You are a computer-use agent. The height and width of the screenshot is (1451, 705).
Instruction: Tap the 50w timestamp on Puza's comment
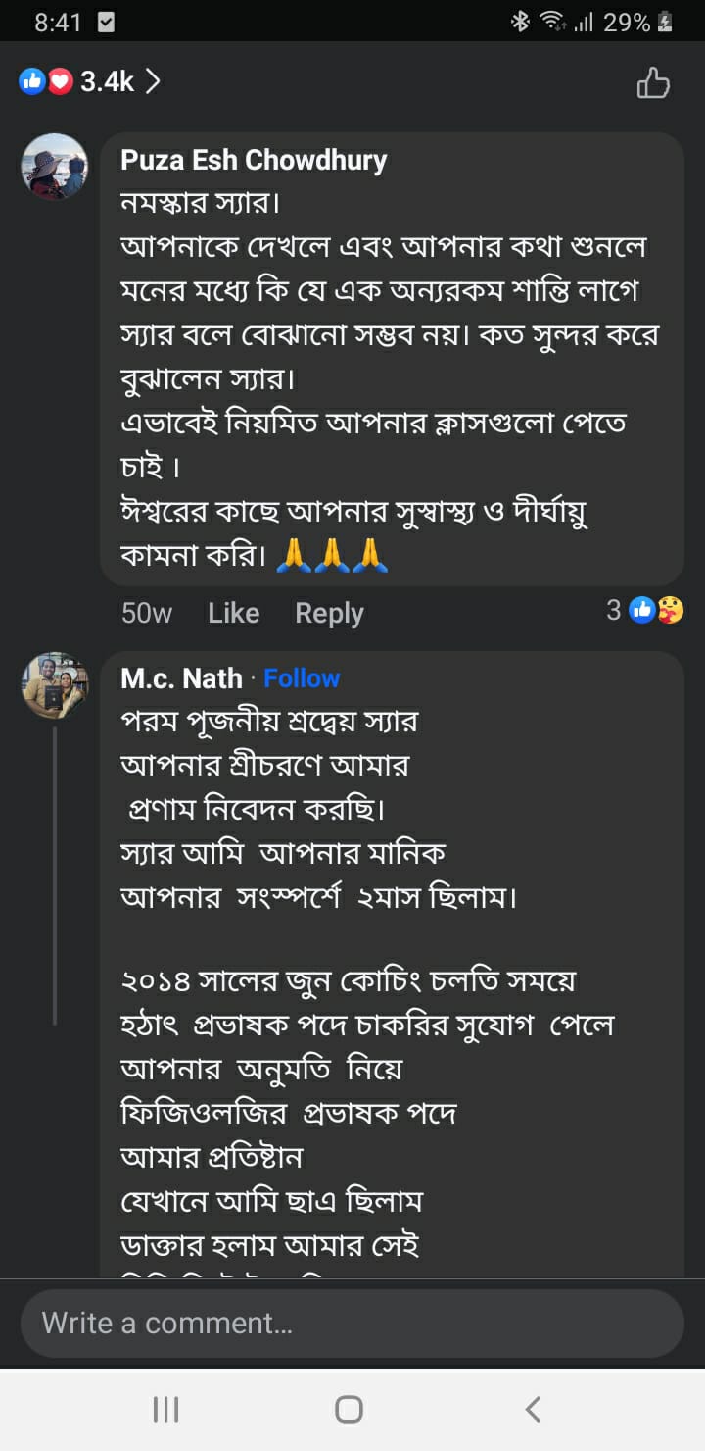[x=146, y=613]
